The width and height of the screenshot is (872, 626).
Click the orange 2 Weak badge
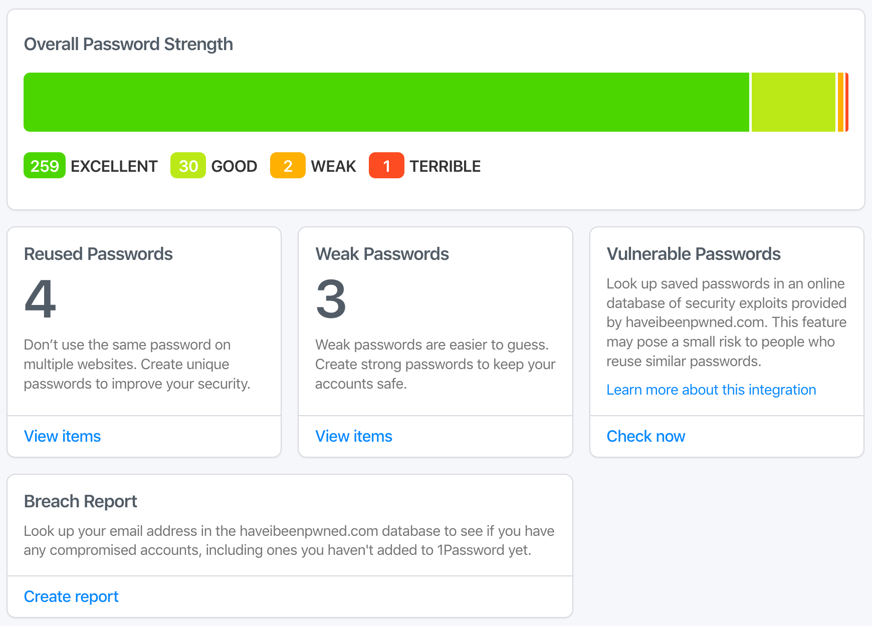pyautogui.click(x=288, y=166)
